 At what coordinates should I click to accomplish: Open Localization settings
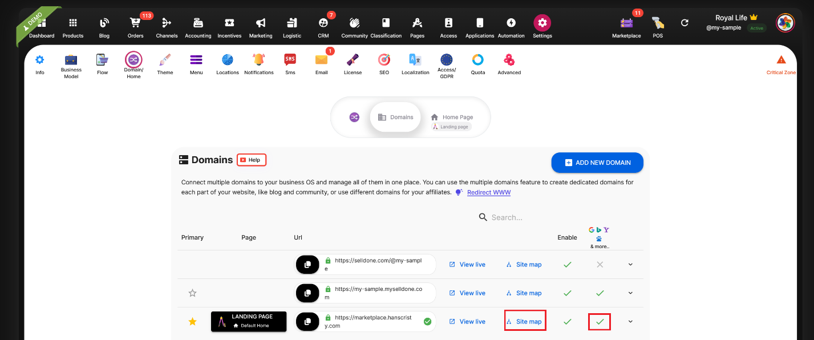[415, 64]
